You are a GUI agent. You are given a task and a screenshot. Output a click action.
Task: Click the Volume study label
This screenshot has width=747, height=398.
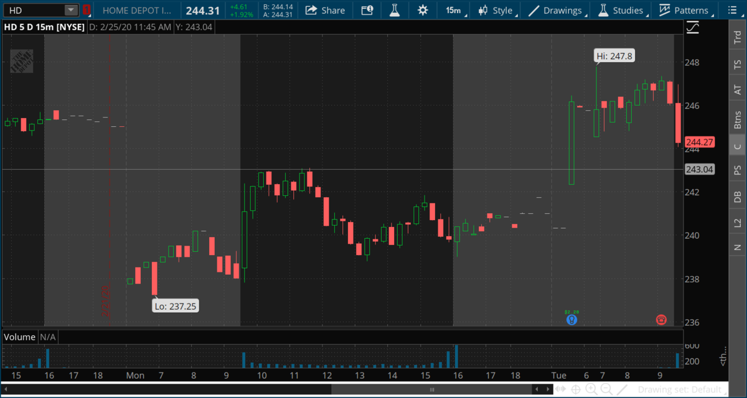point(20,336)
